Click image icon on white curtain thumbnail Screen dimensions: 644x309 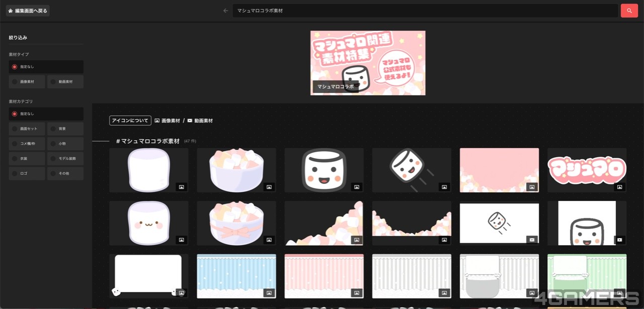click(444, 293)
